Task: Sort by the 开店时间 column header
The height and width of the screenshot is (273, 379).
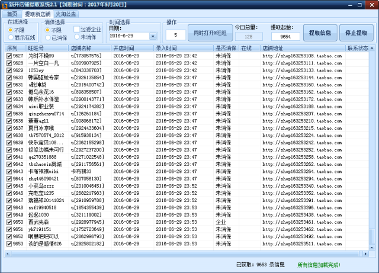Action: coord(132,48)
